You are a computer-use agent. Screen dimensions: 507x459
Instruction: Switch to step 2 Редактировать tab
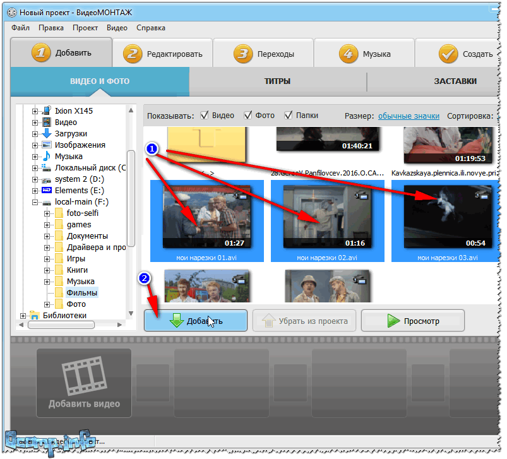(x=162, y=53)
